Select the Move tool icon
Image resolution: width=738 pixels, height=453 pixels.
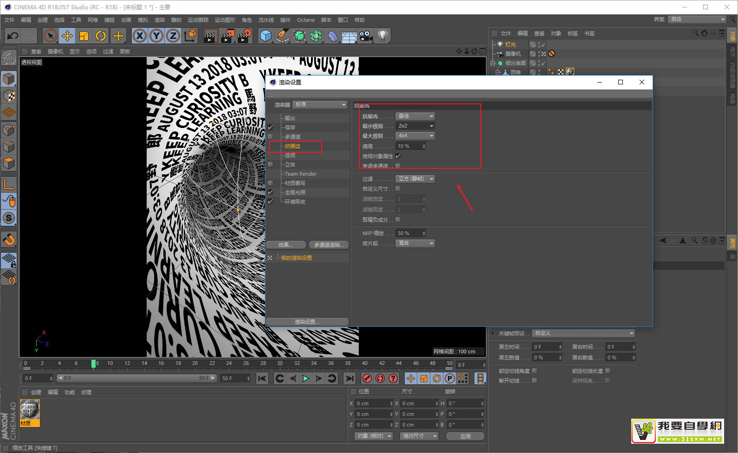(x=67, y=36)
